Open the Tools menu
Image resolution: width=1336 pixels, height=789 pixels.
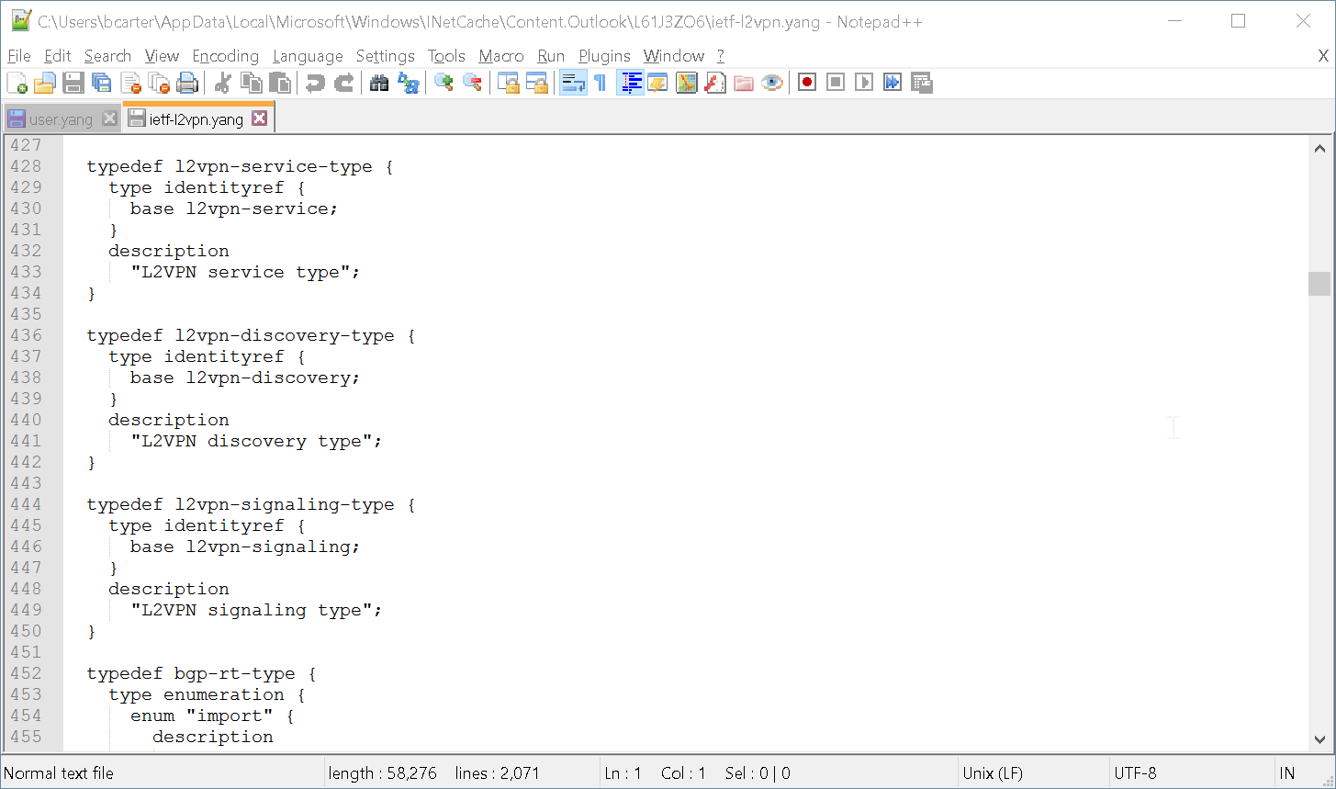click(x=446, y=56)
